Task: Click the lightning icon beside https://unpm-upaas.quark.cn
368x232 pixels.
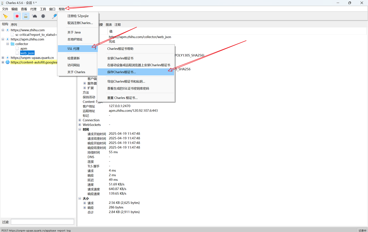Action: point(8,58)
